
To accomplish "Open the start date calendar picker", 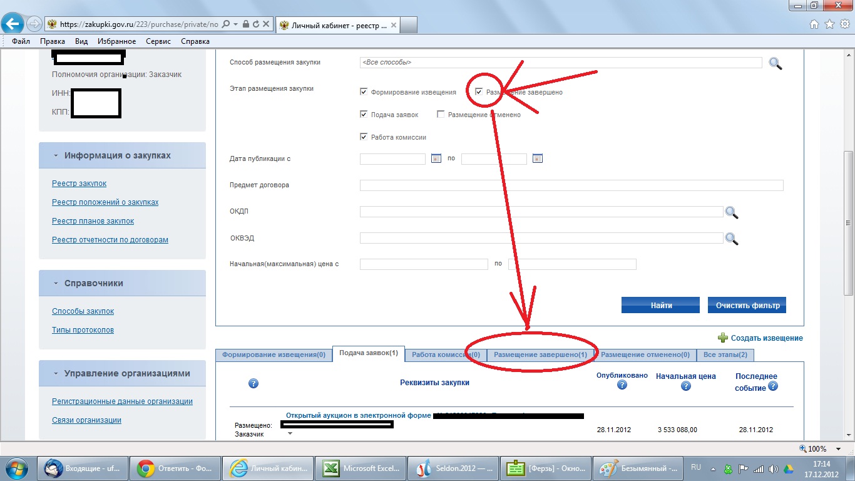I will 436,159.
